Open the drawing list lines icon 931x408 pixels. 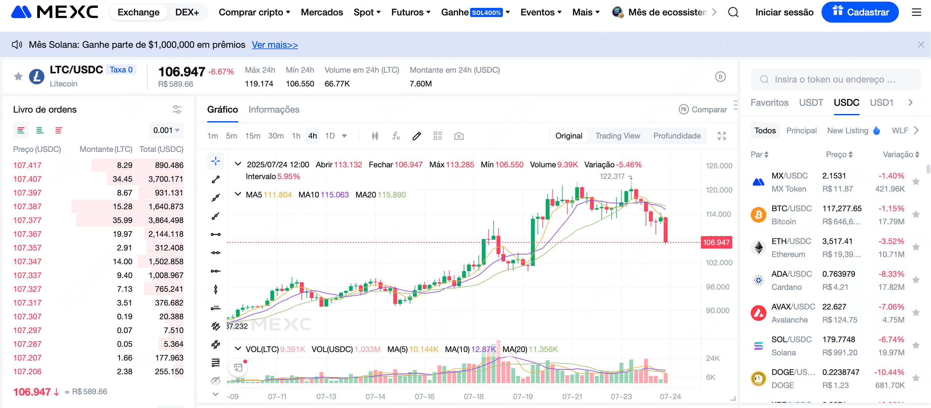216,363
